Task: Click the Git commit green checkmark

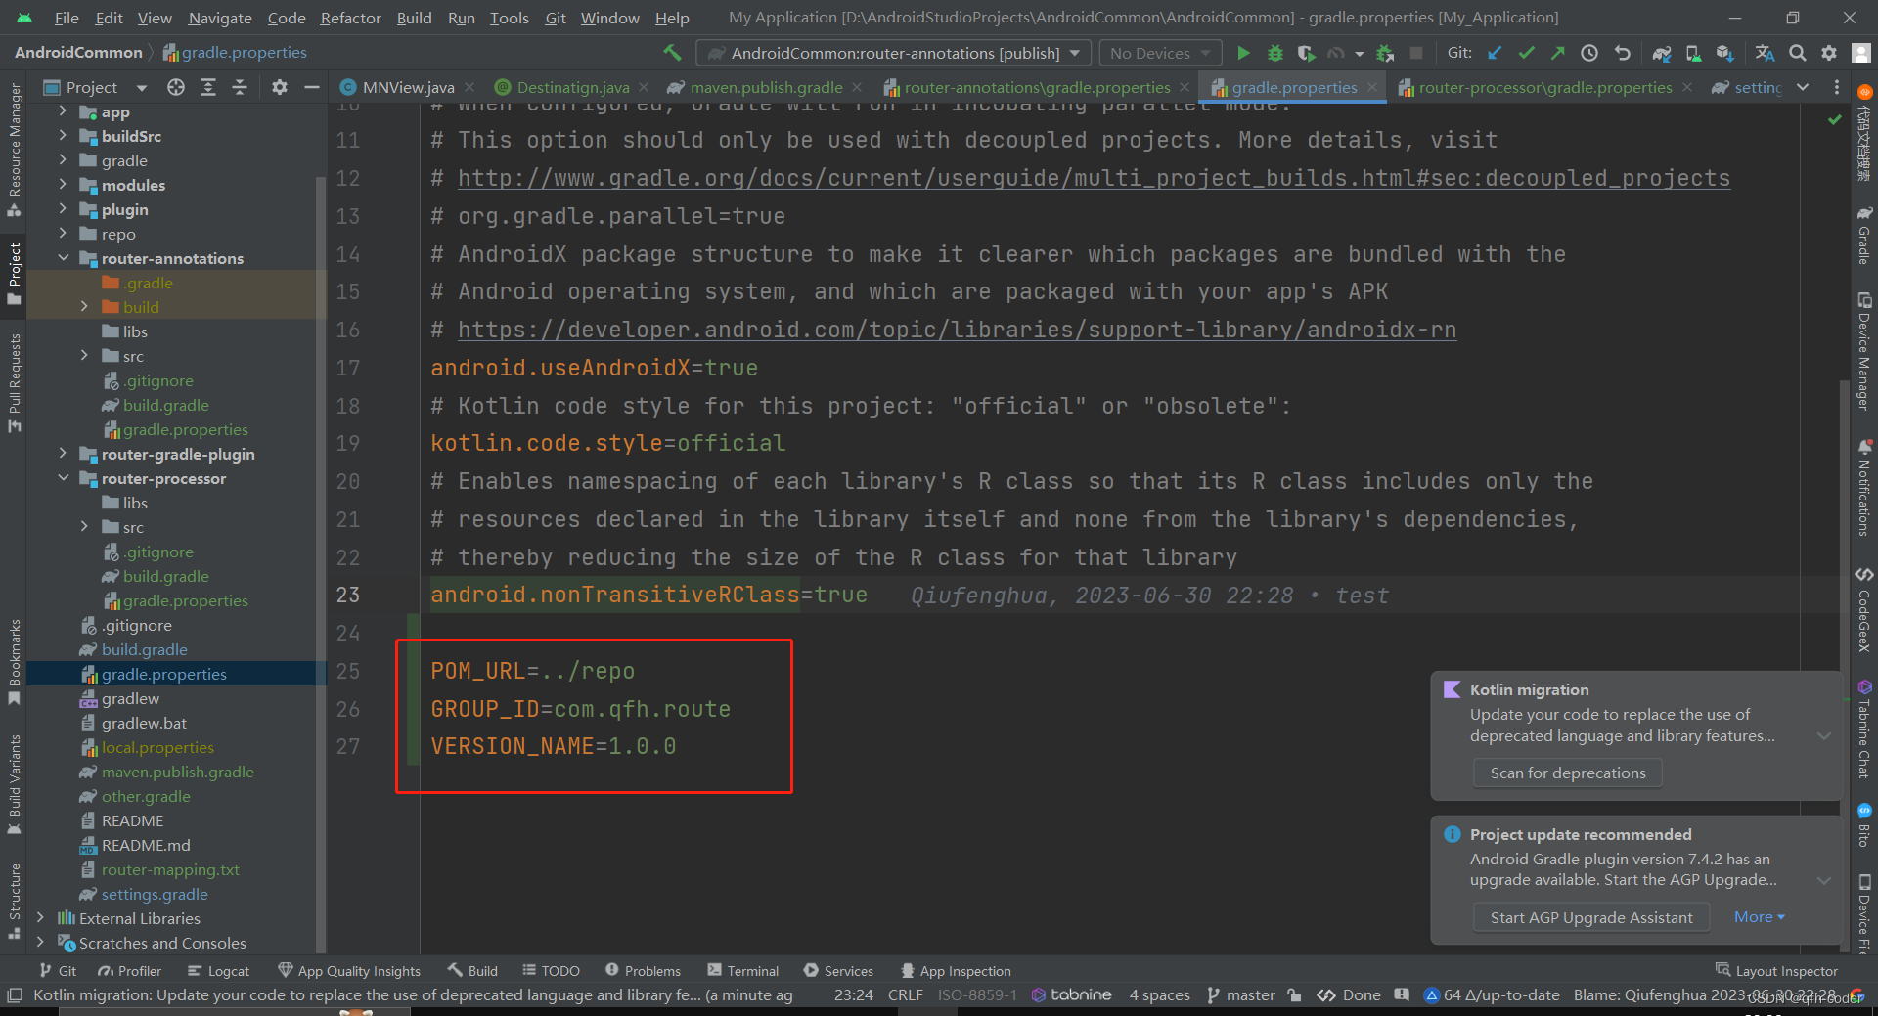Action: coord(1526,53)
